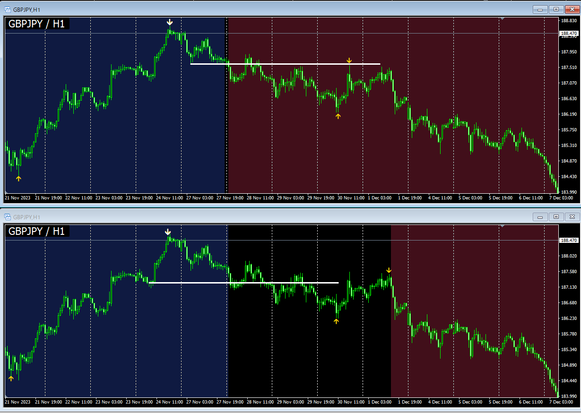
Task: Click 185.310 on top chart price axis
Action: coord(569,145)
